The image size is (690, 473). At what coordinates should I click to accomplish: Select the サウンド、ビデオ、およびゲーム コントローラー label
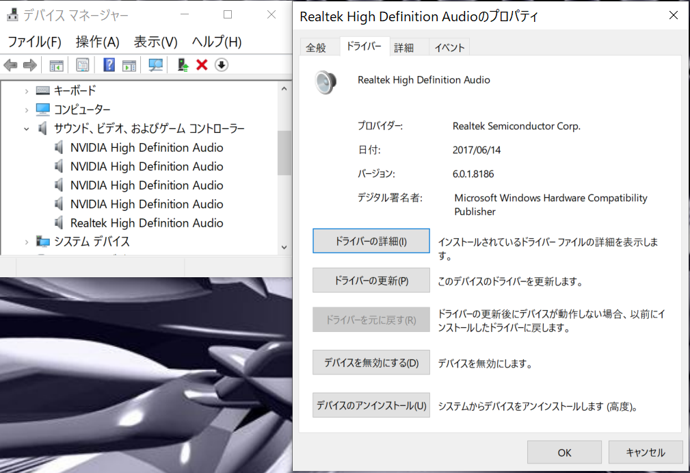tap(149, 128)
